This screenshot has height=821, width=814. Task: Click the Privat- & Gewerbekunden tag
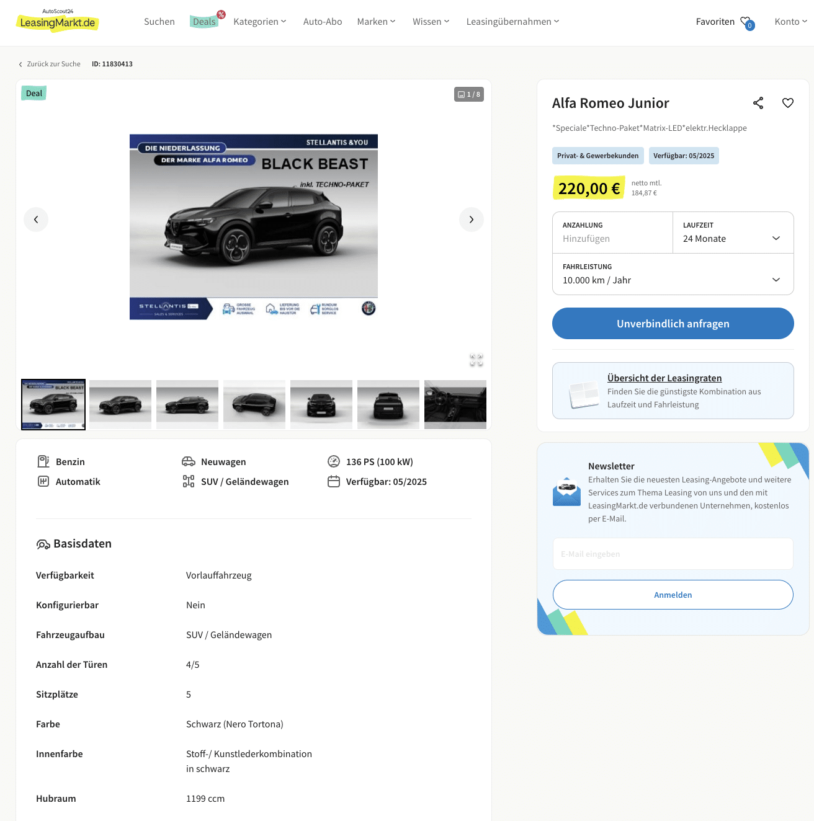[597, 156]
